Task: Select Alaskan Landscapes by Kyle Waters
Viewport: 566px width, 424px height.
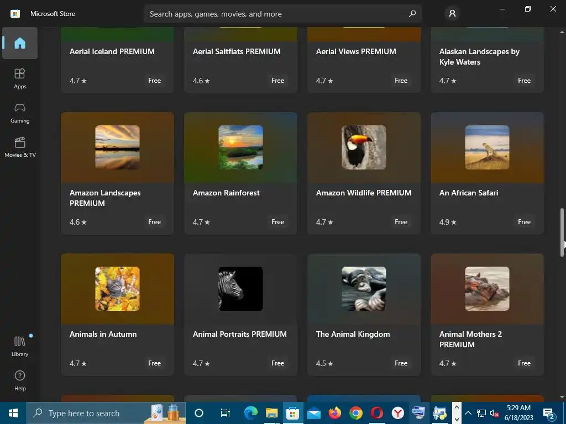Action: click(479, 57)
